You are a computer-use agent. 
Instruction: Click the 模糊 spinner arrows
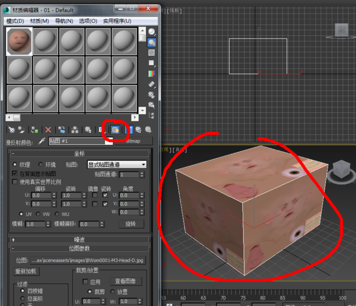[x=48, y=224]
